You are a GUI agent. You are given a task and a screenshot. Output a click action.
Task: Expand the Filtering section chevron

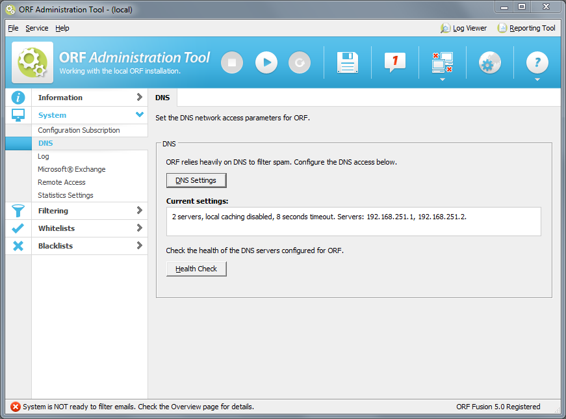[x=139, y=210]
